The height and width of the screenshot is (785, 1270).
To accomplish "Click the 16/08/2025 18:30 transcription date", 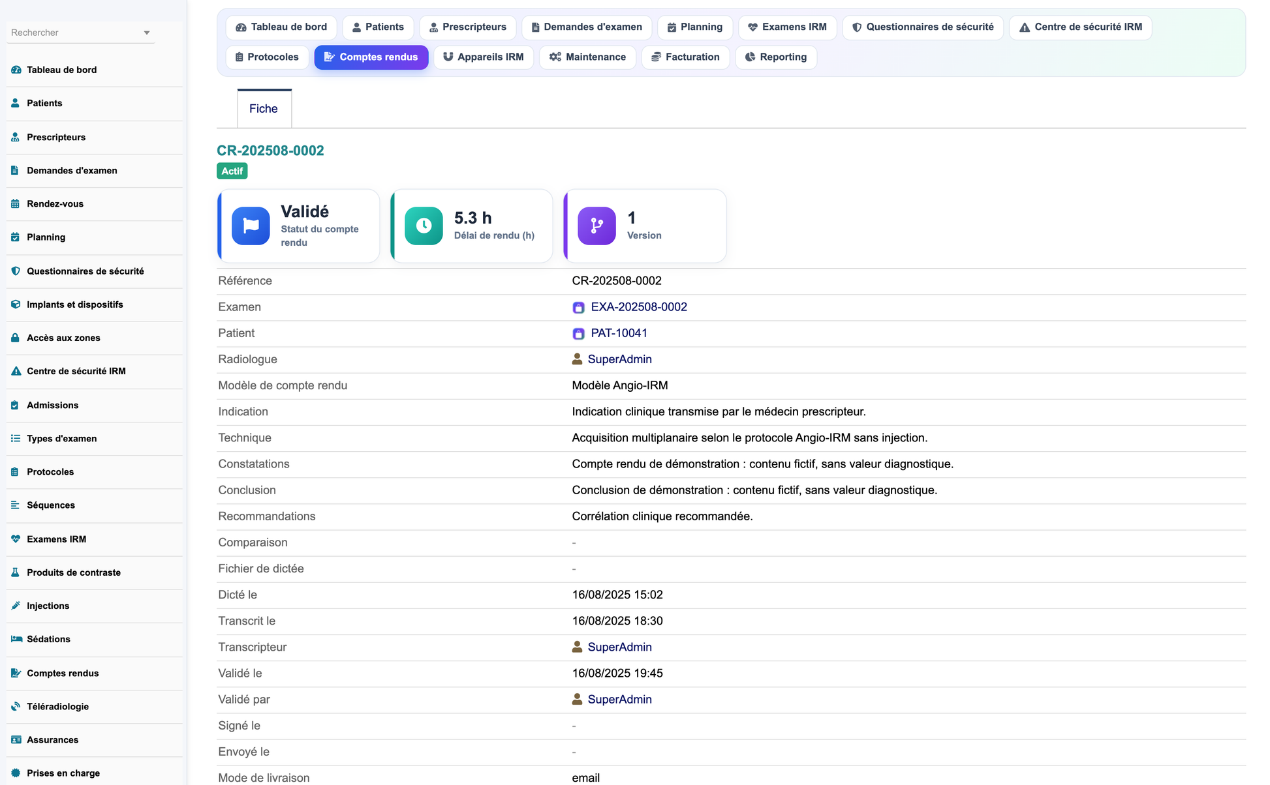I will click(x=617, y=621).
